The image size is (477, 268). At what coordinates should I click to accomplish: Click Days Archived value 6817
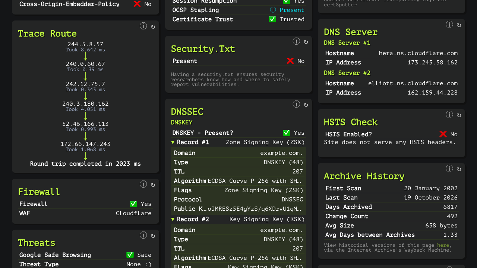(450, 207)
